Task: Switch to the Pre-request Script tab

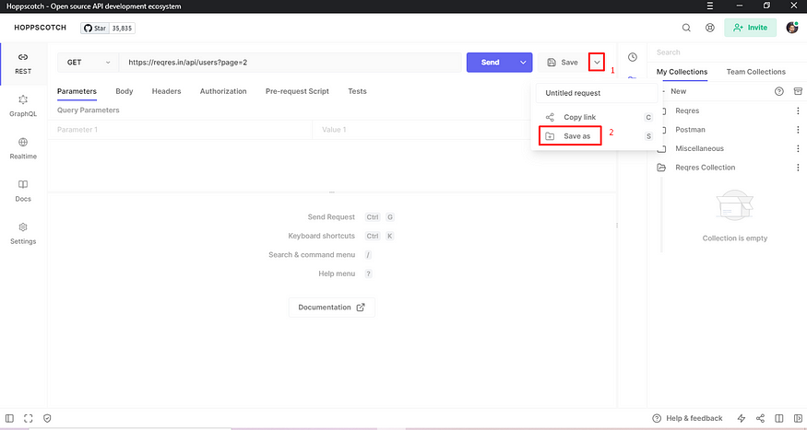Action: (297, 91)
